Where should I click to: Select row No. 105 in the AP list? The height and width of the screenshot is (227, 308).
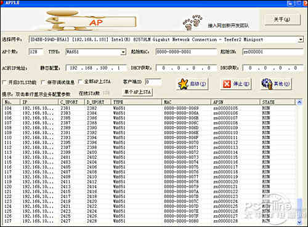pyautogui.click(x=149, y=113)
